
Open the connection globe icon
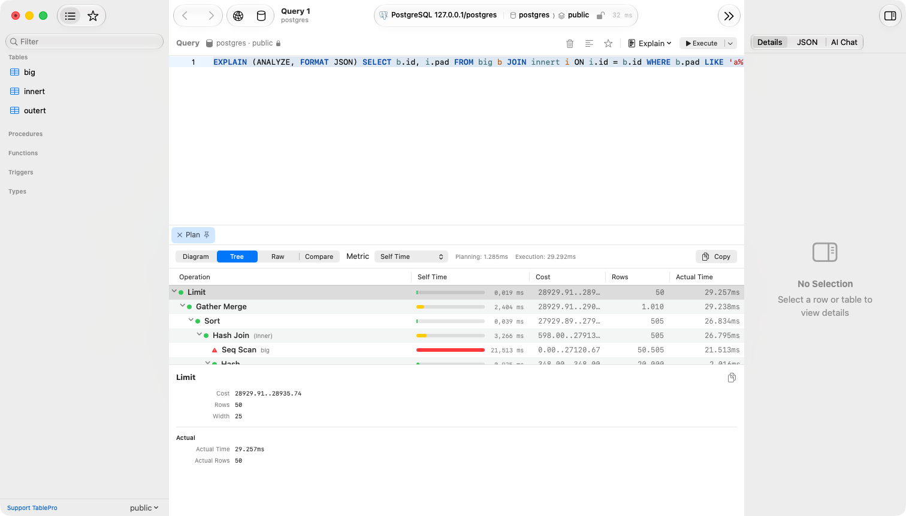point(238,16)
